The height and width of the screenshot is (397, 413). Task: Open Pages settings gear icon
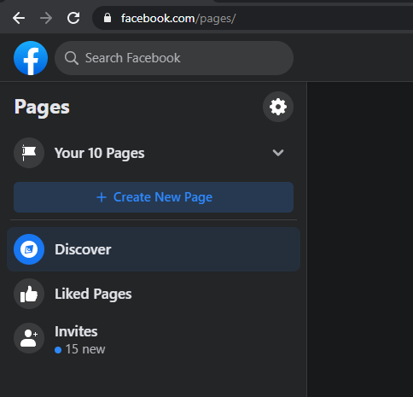(x=278, y=107)
